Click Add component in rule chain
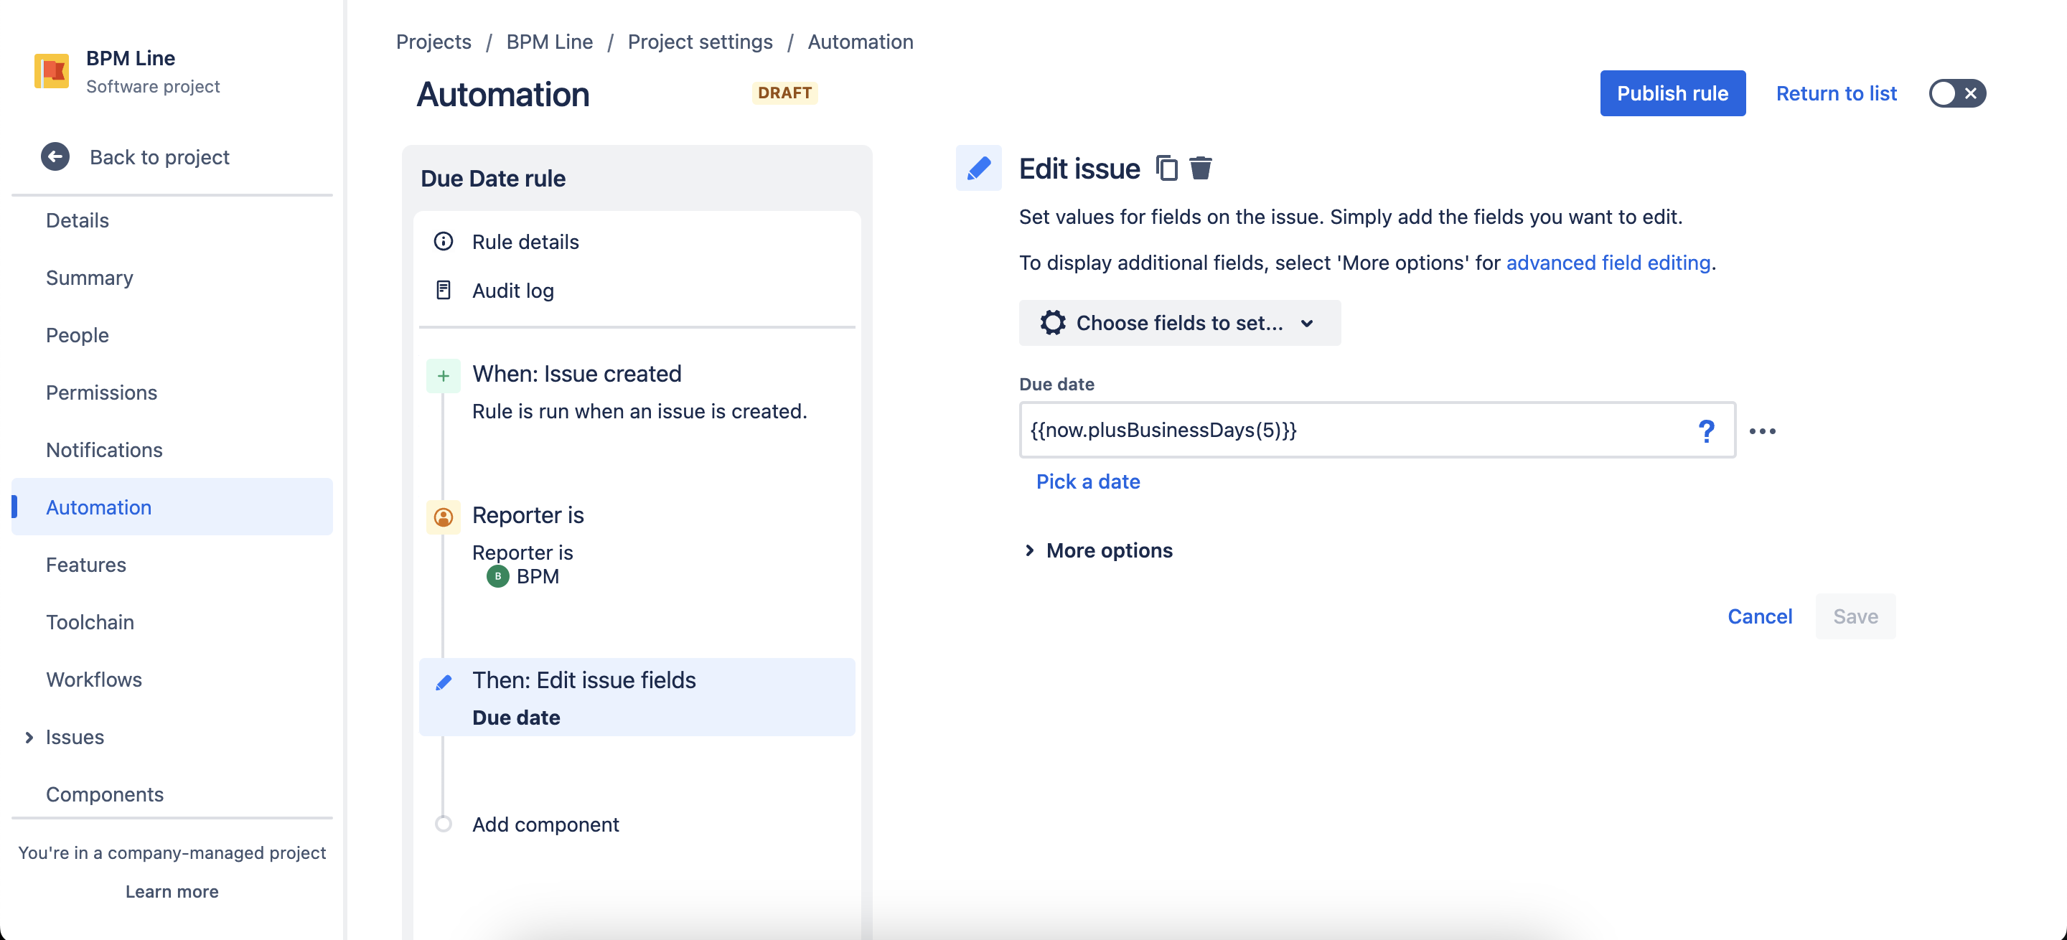The image size is (2067, 940). click(545, 824)
